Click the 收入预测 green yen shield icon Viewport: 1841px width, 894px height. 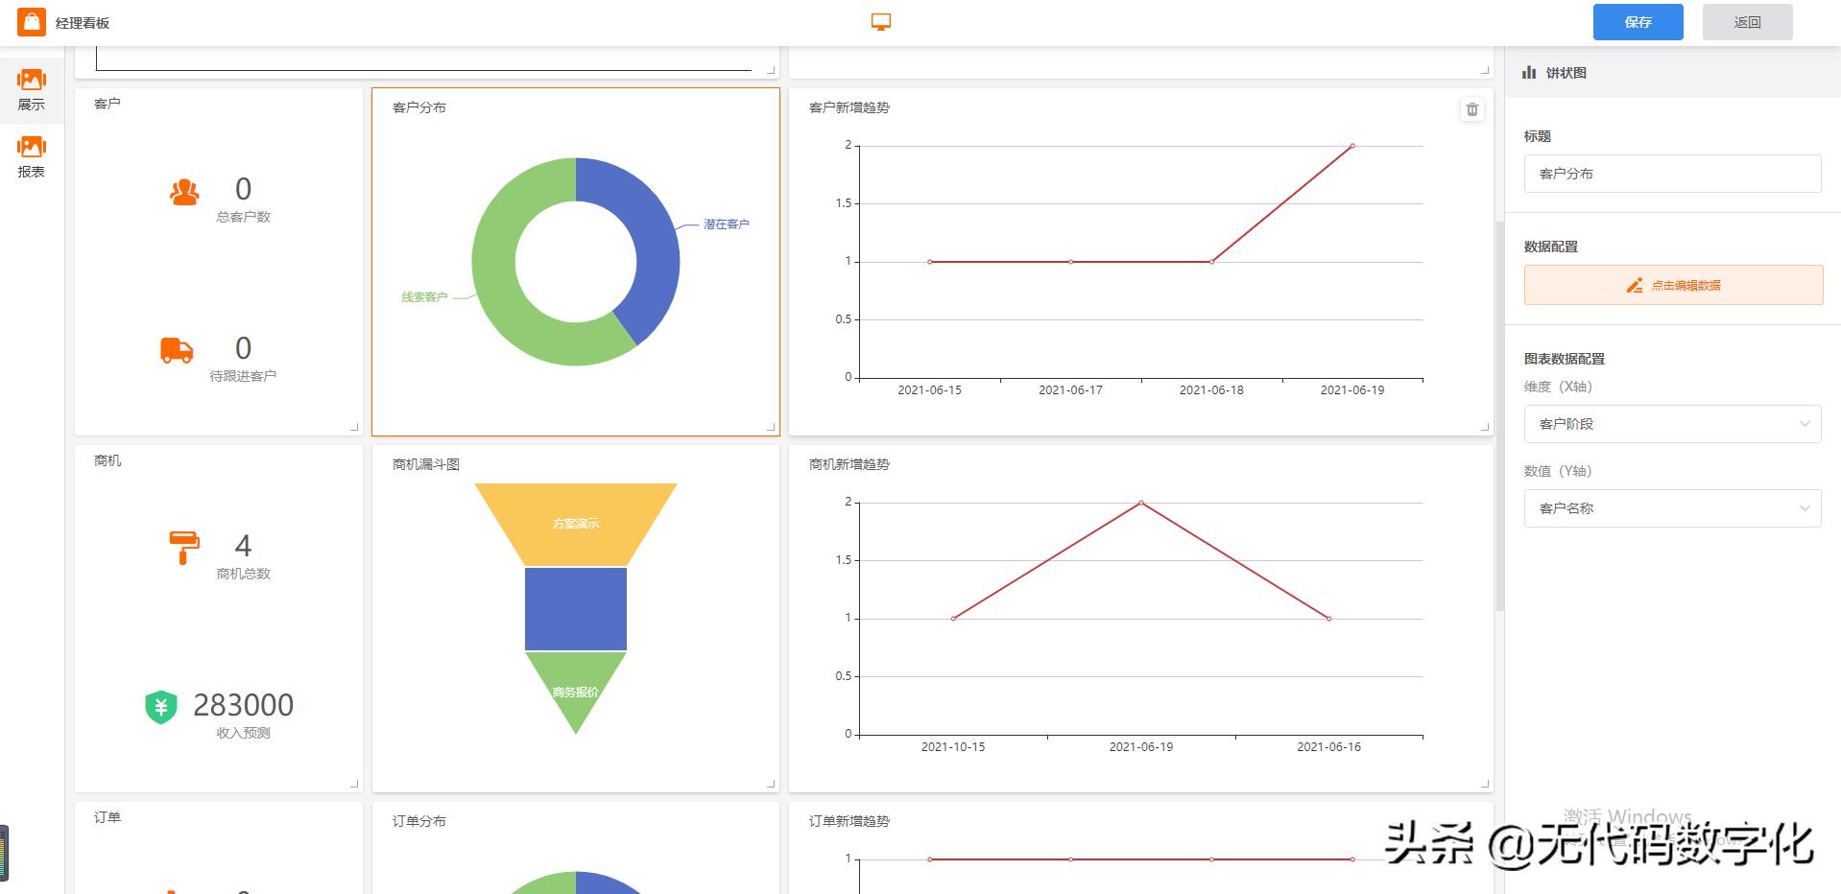coord(160,707)
